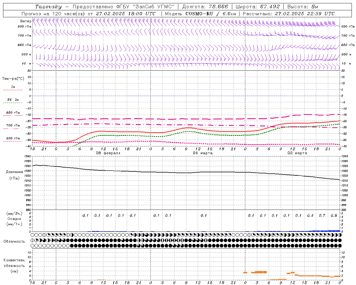The image size is (356, 285).
Task: Click the Облачность cloud cover label
Action: click(14, 241)
